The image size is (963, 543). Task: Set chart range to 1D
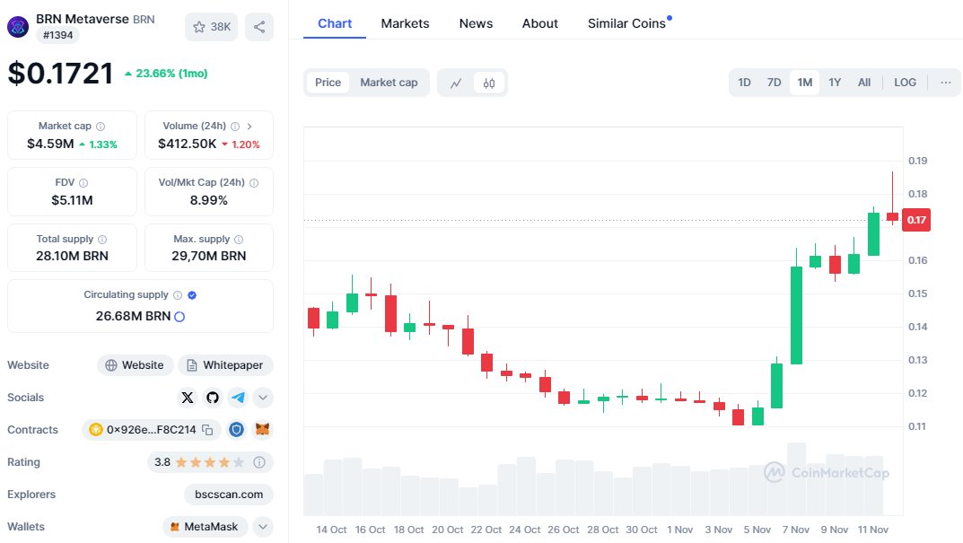coord(744,83)
